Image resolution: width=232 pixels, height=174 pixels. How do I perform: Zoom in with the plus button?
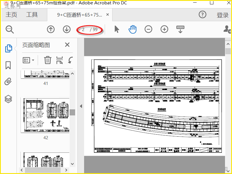click(164, 29)
